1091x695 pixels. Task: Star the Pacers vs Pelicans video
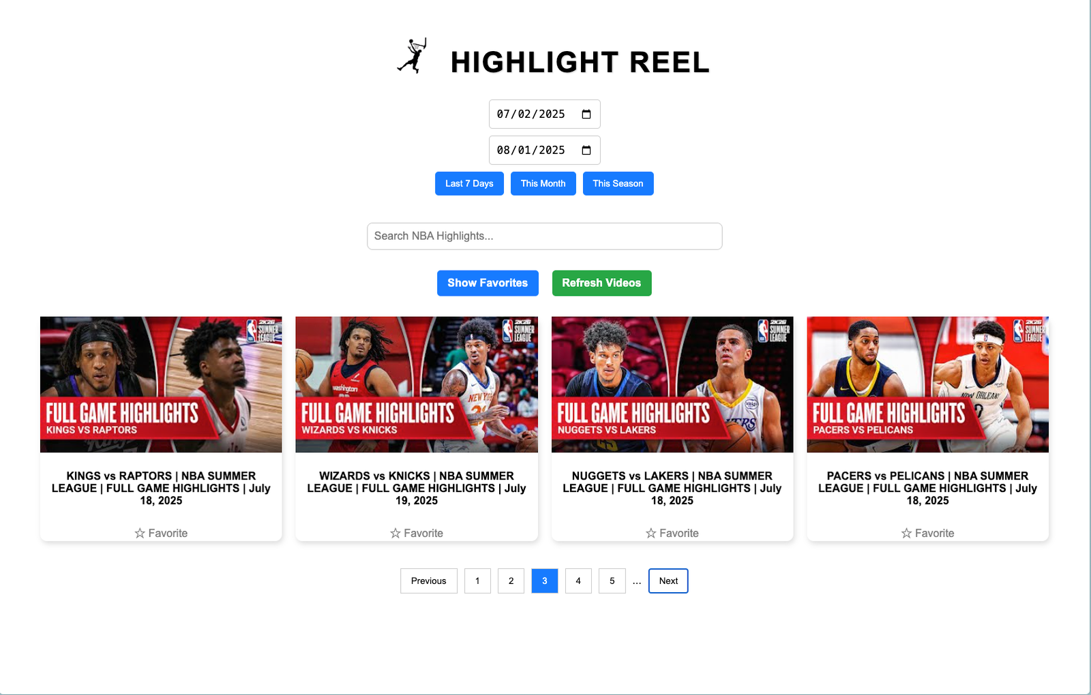(927, 533)
